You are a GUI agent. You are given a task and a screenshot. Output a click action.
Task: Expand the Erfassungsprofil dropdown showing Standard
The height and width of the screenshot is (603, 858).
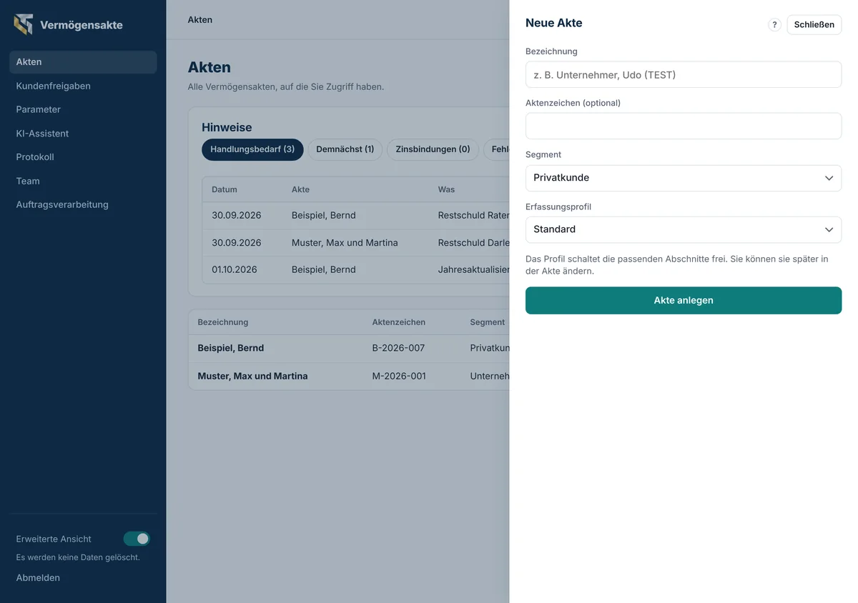[x=683, y=229]
